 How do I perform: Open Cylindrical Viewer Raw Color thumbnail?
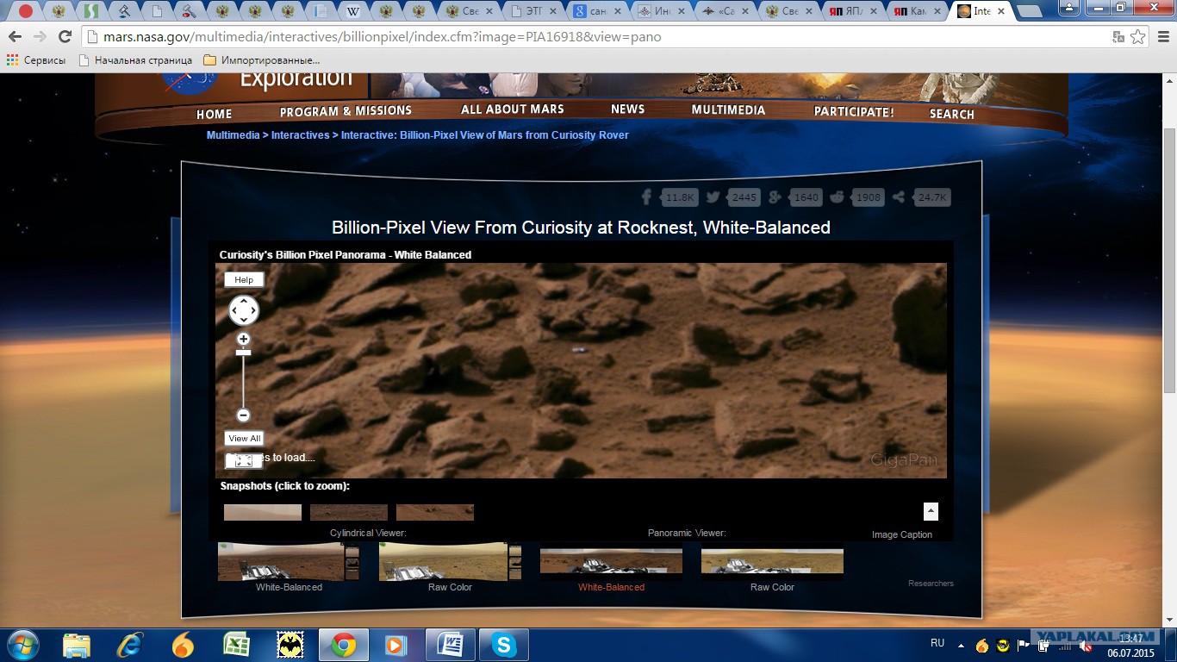(x=450, y=561)
